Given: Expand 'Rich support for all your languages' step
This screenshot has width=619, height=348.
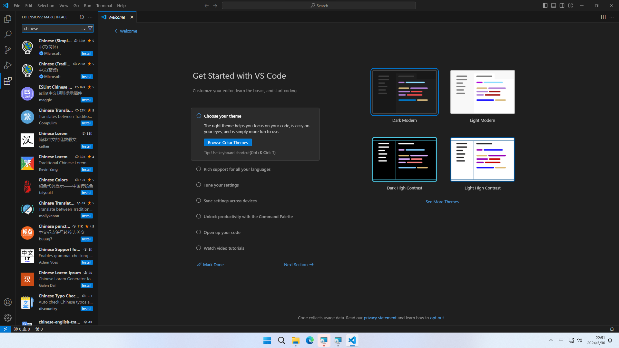Looking at the screenshot, I should coord(237,169).
